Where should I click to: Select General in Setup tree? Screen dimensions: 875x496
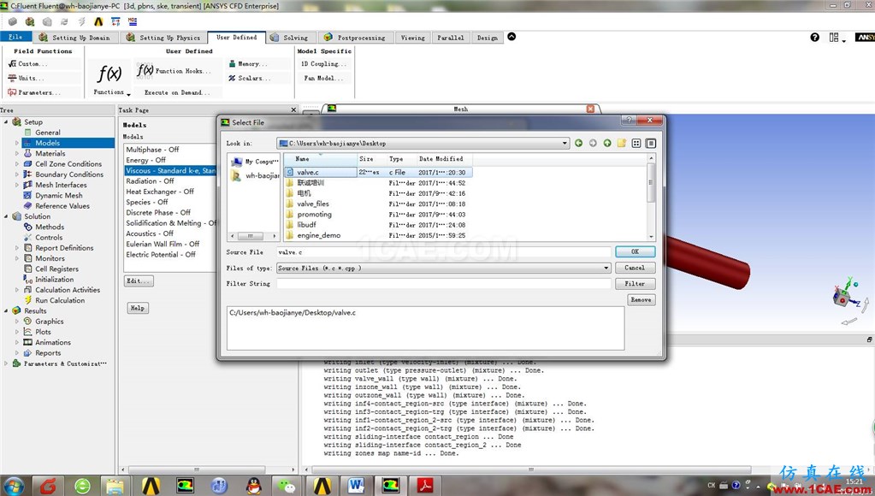[47, 133]
